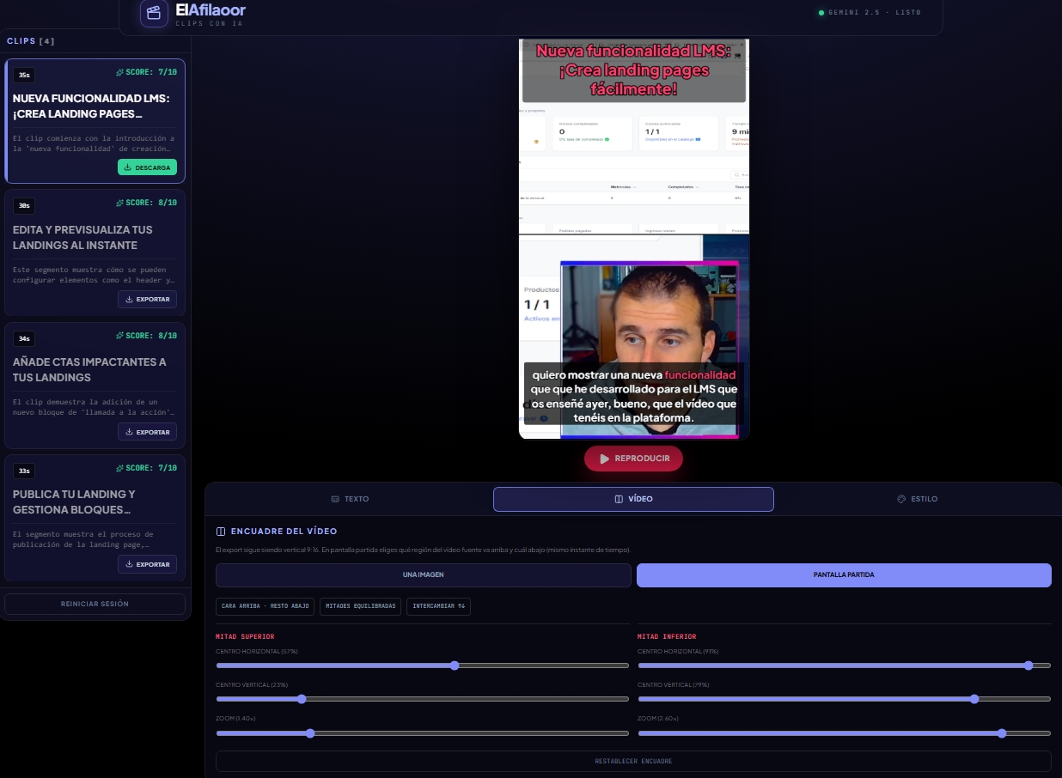This screenshot has width=1062, height=778.
Task: Click the vertical video preview thumbnail
Action: click(x=634, y=239)
